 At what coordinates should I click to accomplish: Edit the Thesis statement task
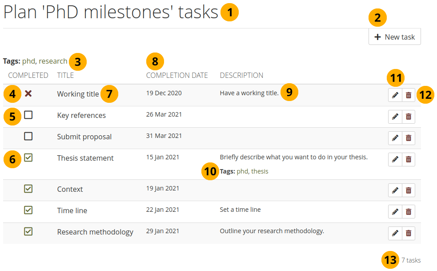395,159
